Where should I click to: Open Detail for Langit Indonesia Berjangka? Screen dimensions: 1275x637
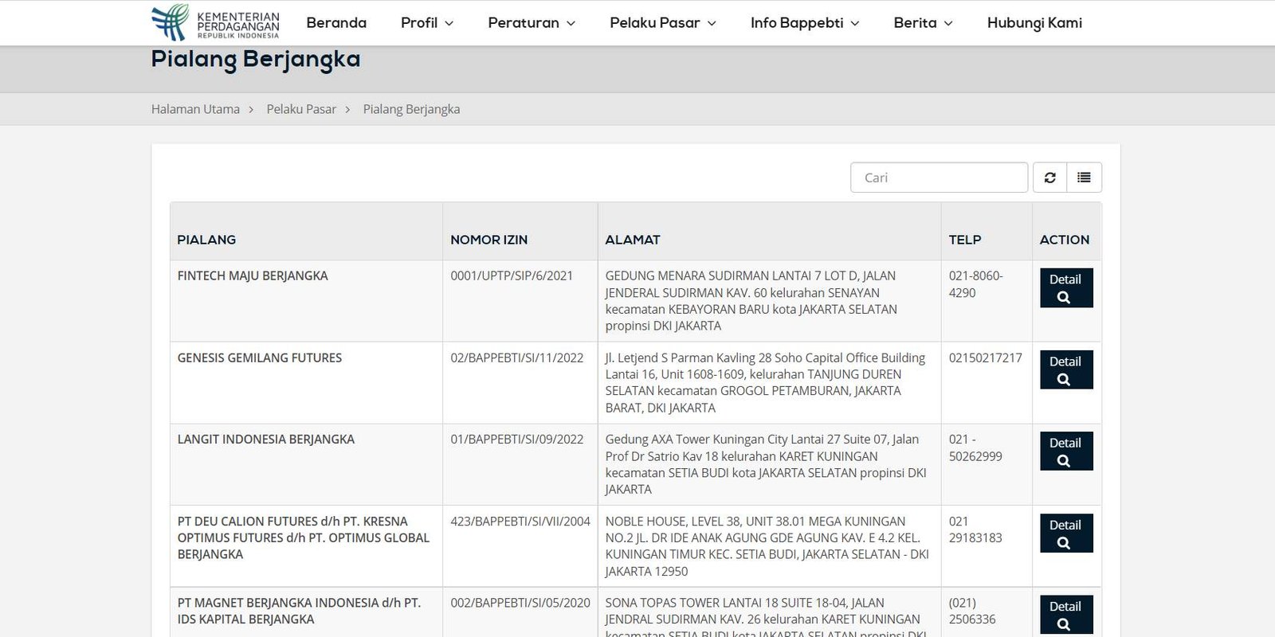point(1066,451)
